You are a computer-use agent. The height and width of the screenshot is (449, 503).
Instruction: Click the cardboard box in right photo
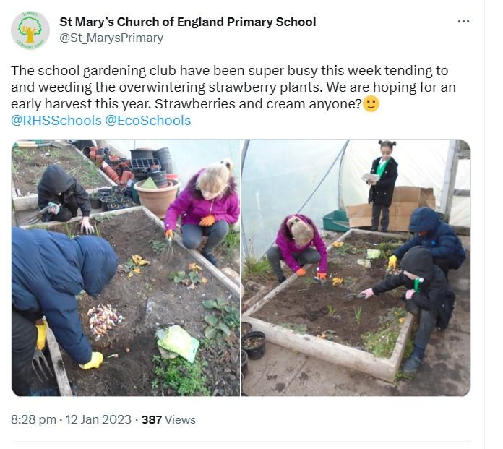pos(399,206)
